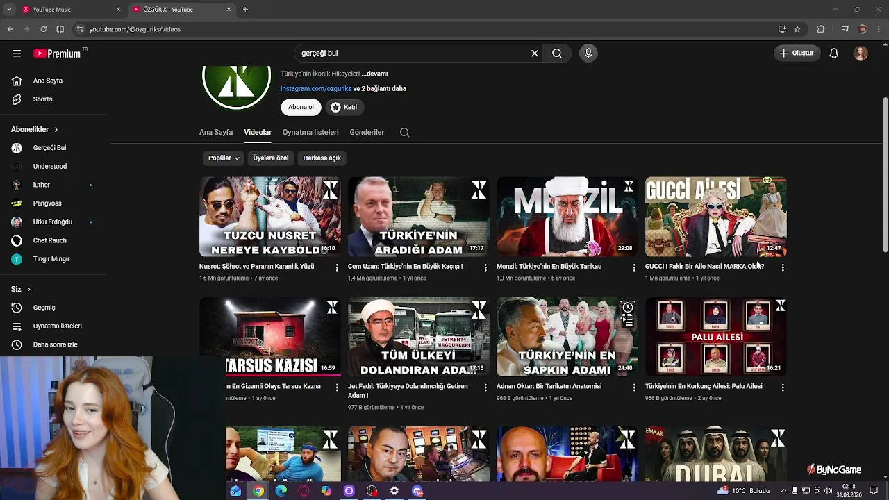Select the Videolar channel tab
Image resolution: width=889 pixels, height=500 pixels.
[x=258, y=132]
